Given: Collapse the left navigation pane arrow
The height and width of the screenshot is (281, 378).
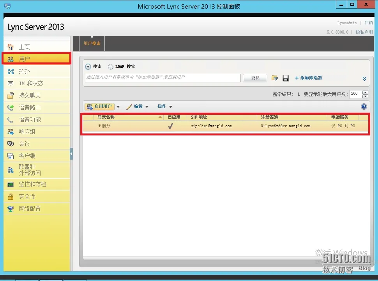Looking at the screenshot, I should click(x=71, y=154).
